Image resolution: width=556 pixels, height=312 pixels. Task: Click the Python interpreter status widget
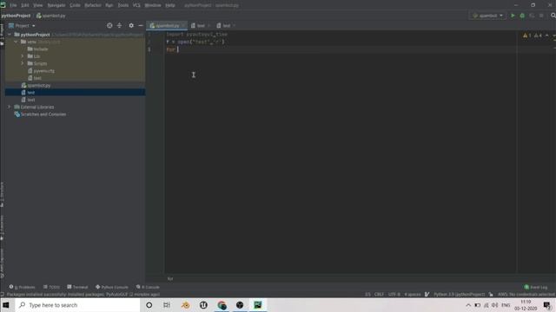(459, 295)
